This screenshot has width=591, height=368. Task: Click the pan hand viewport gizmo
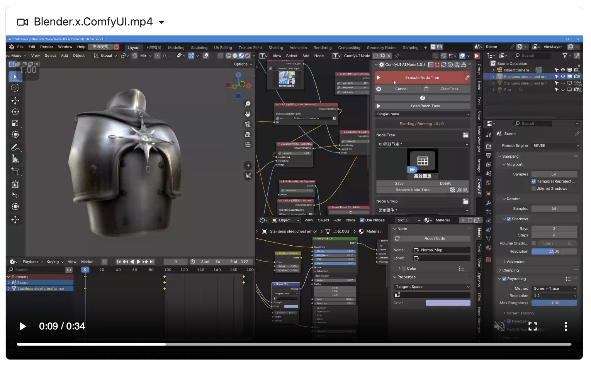point(248,114)
